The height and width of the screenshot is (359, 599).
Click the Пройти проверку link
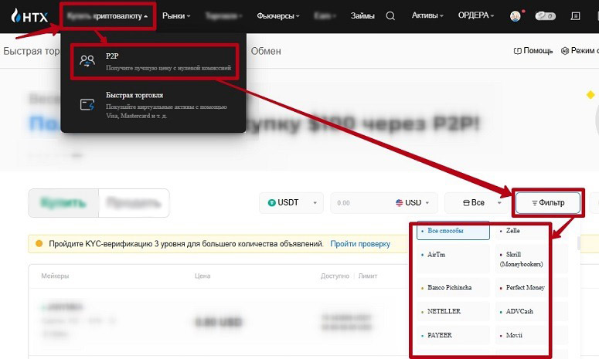tap(360, 244)
